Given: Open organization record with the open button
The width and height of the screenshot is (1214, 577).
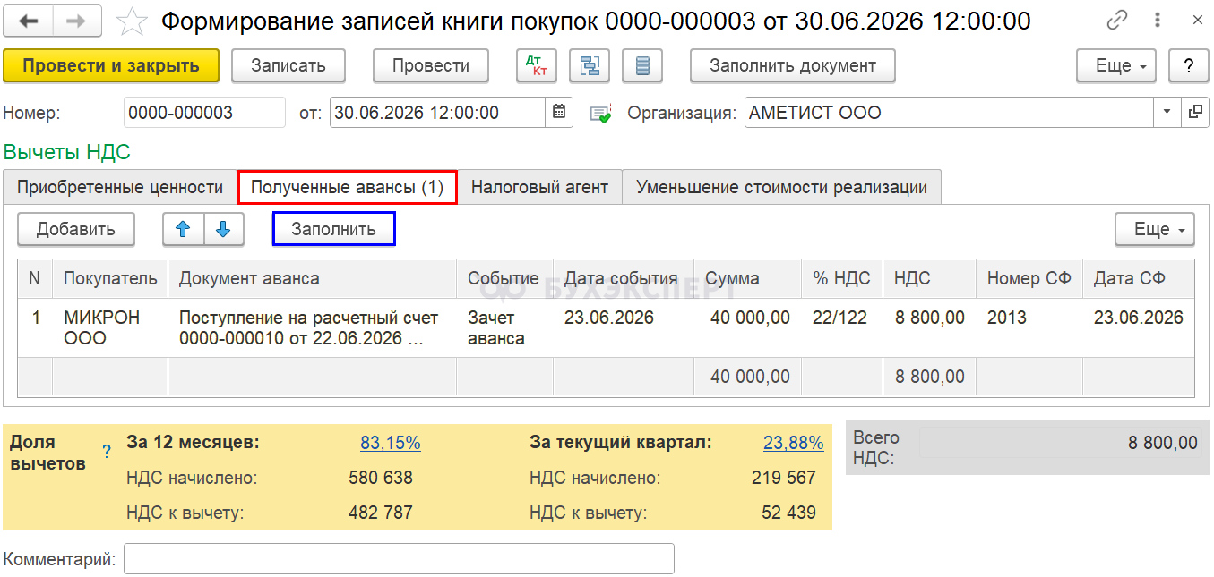Looking at the screenshot, I should 1195,113.
